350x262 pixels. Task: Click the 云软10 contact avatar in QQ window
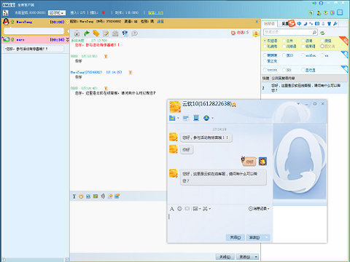click(x=175, y=106)
